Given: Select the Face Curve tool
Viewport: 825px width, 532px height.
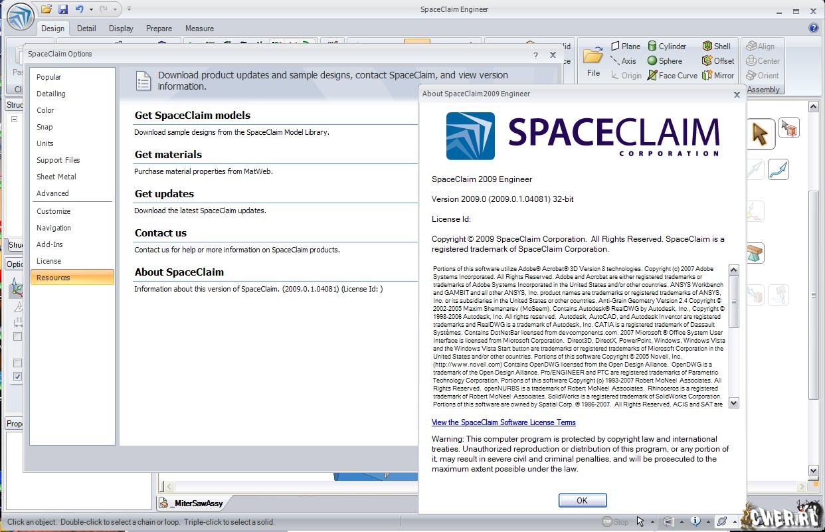Looking at the screenshot, I should click(x=672, y=76).
